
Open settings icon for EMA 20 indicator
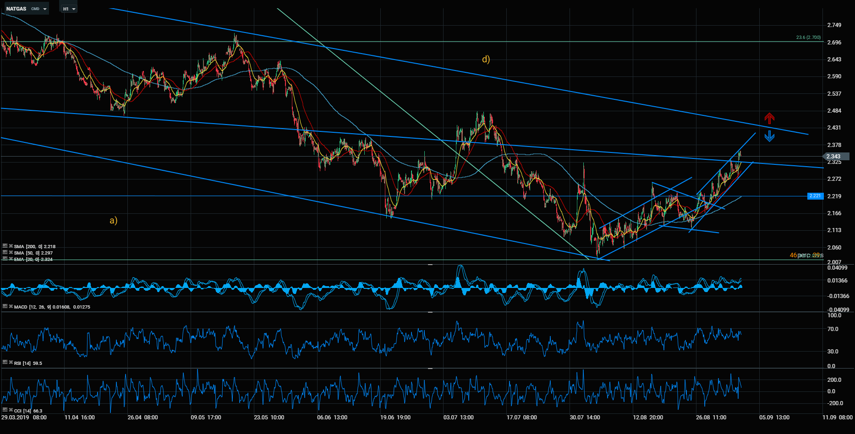click(x=5, y=259)
